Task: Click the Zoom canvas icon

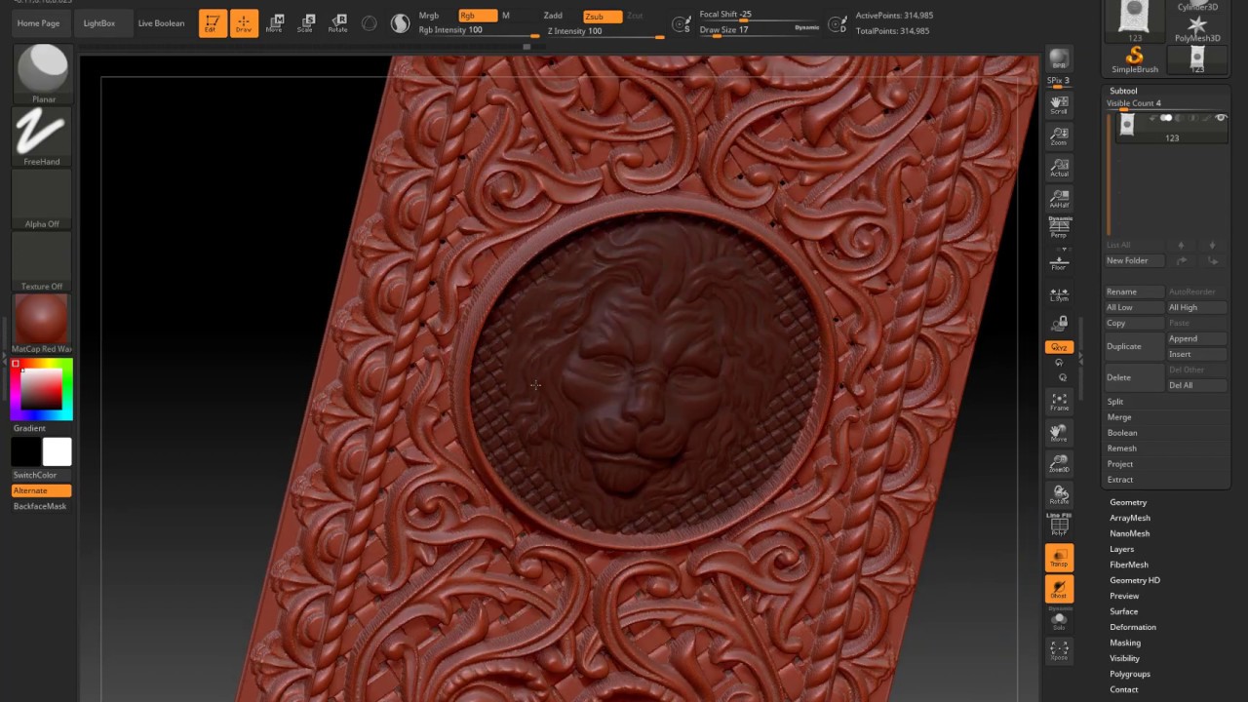Action: click(x=1059, y=136)
